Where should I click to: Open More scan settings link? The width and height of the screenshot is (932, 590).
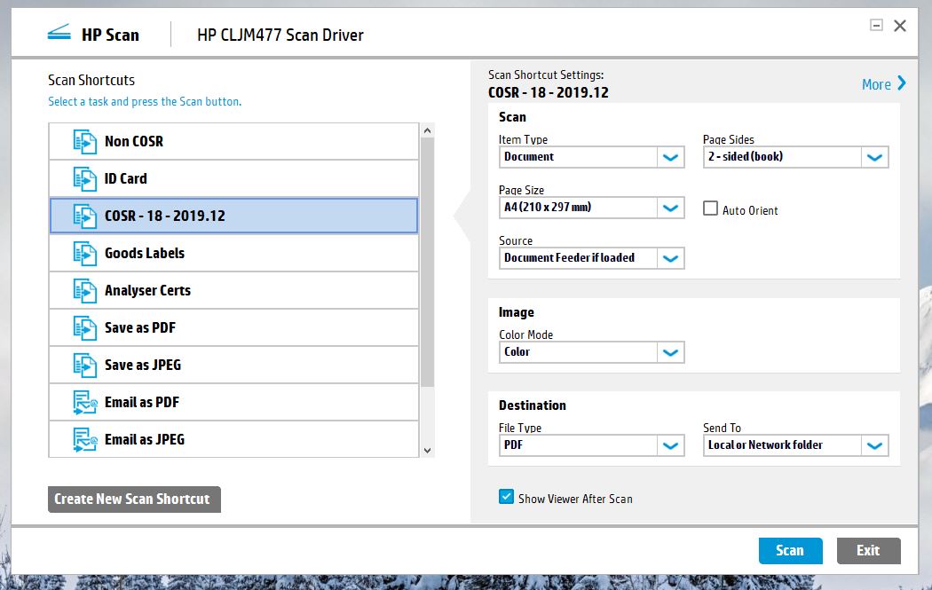click(884, 83)
